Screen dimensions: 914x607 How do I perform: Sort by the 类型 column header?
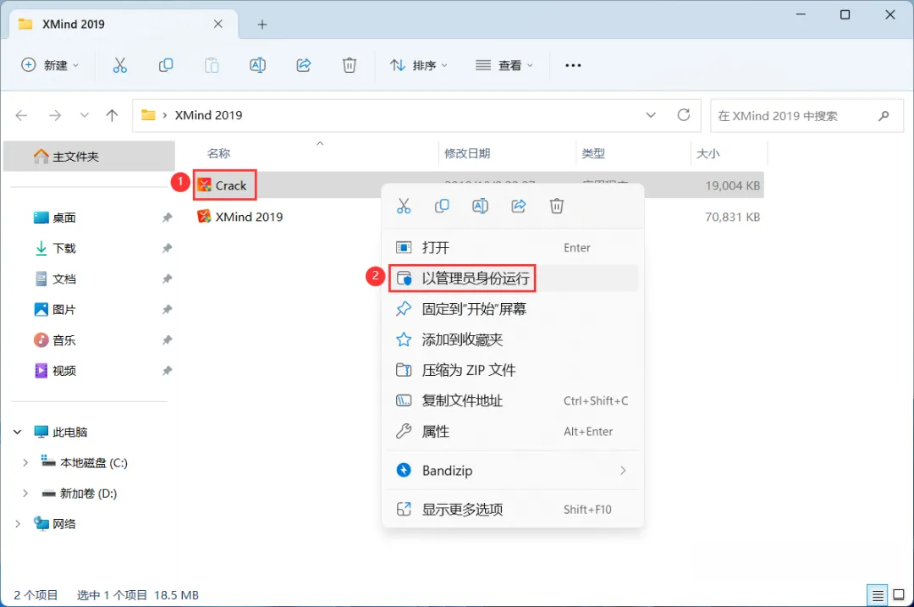[593, 153]
